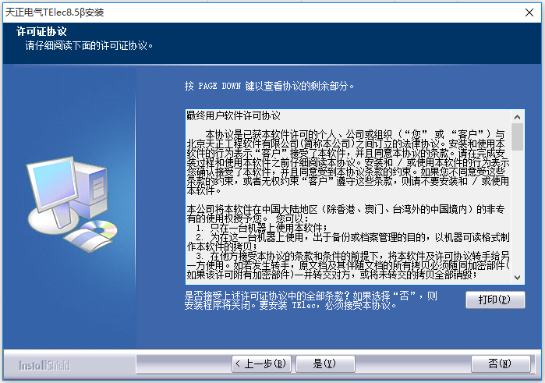Viewport: 545px width, 383px height.
Task: Click the 天正电气TElec8.5β安装 title bar
Action: click(x=55, y=12)
